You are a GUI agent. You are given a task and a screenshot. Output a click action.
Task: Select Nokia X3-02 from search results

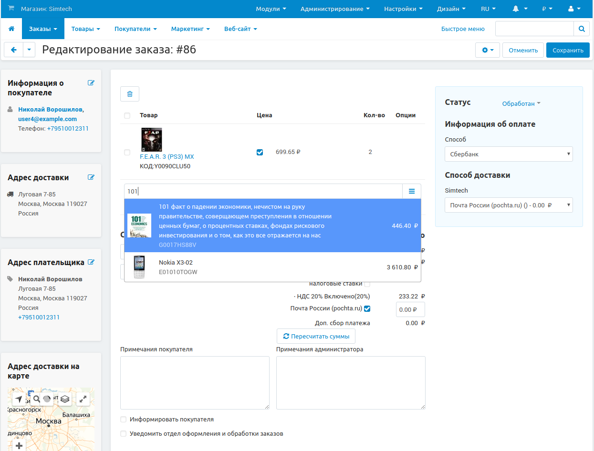pos(272,267)
